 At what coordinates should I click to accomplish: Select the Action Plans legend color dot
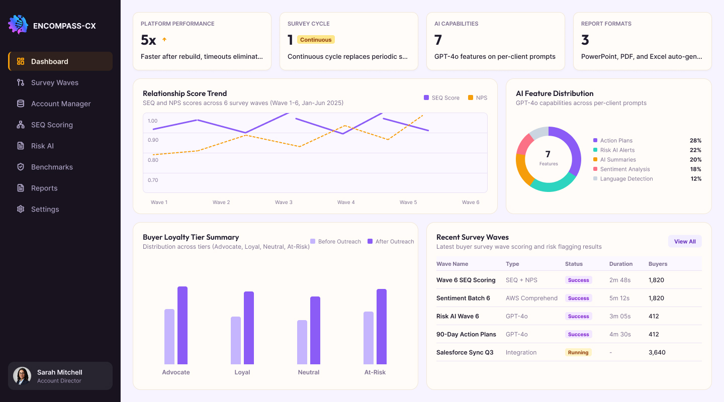[595, 141]
